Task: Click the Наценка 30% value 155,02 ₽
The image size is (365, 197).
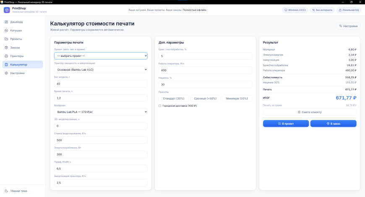Action: [351, 82]
